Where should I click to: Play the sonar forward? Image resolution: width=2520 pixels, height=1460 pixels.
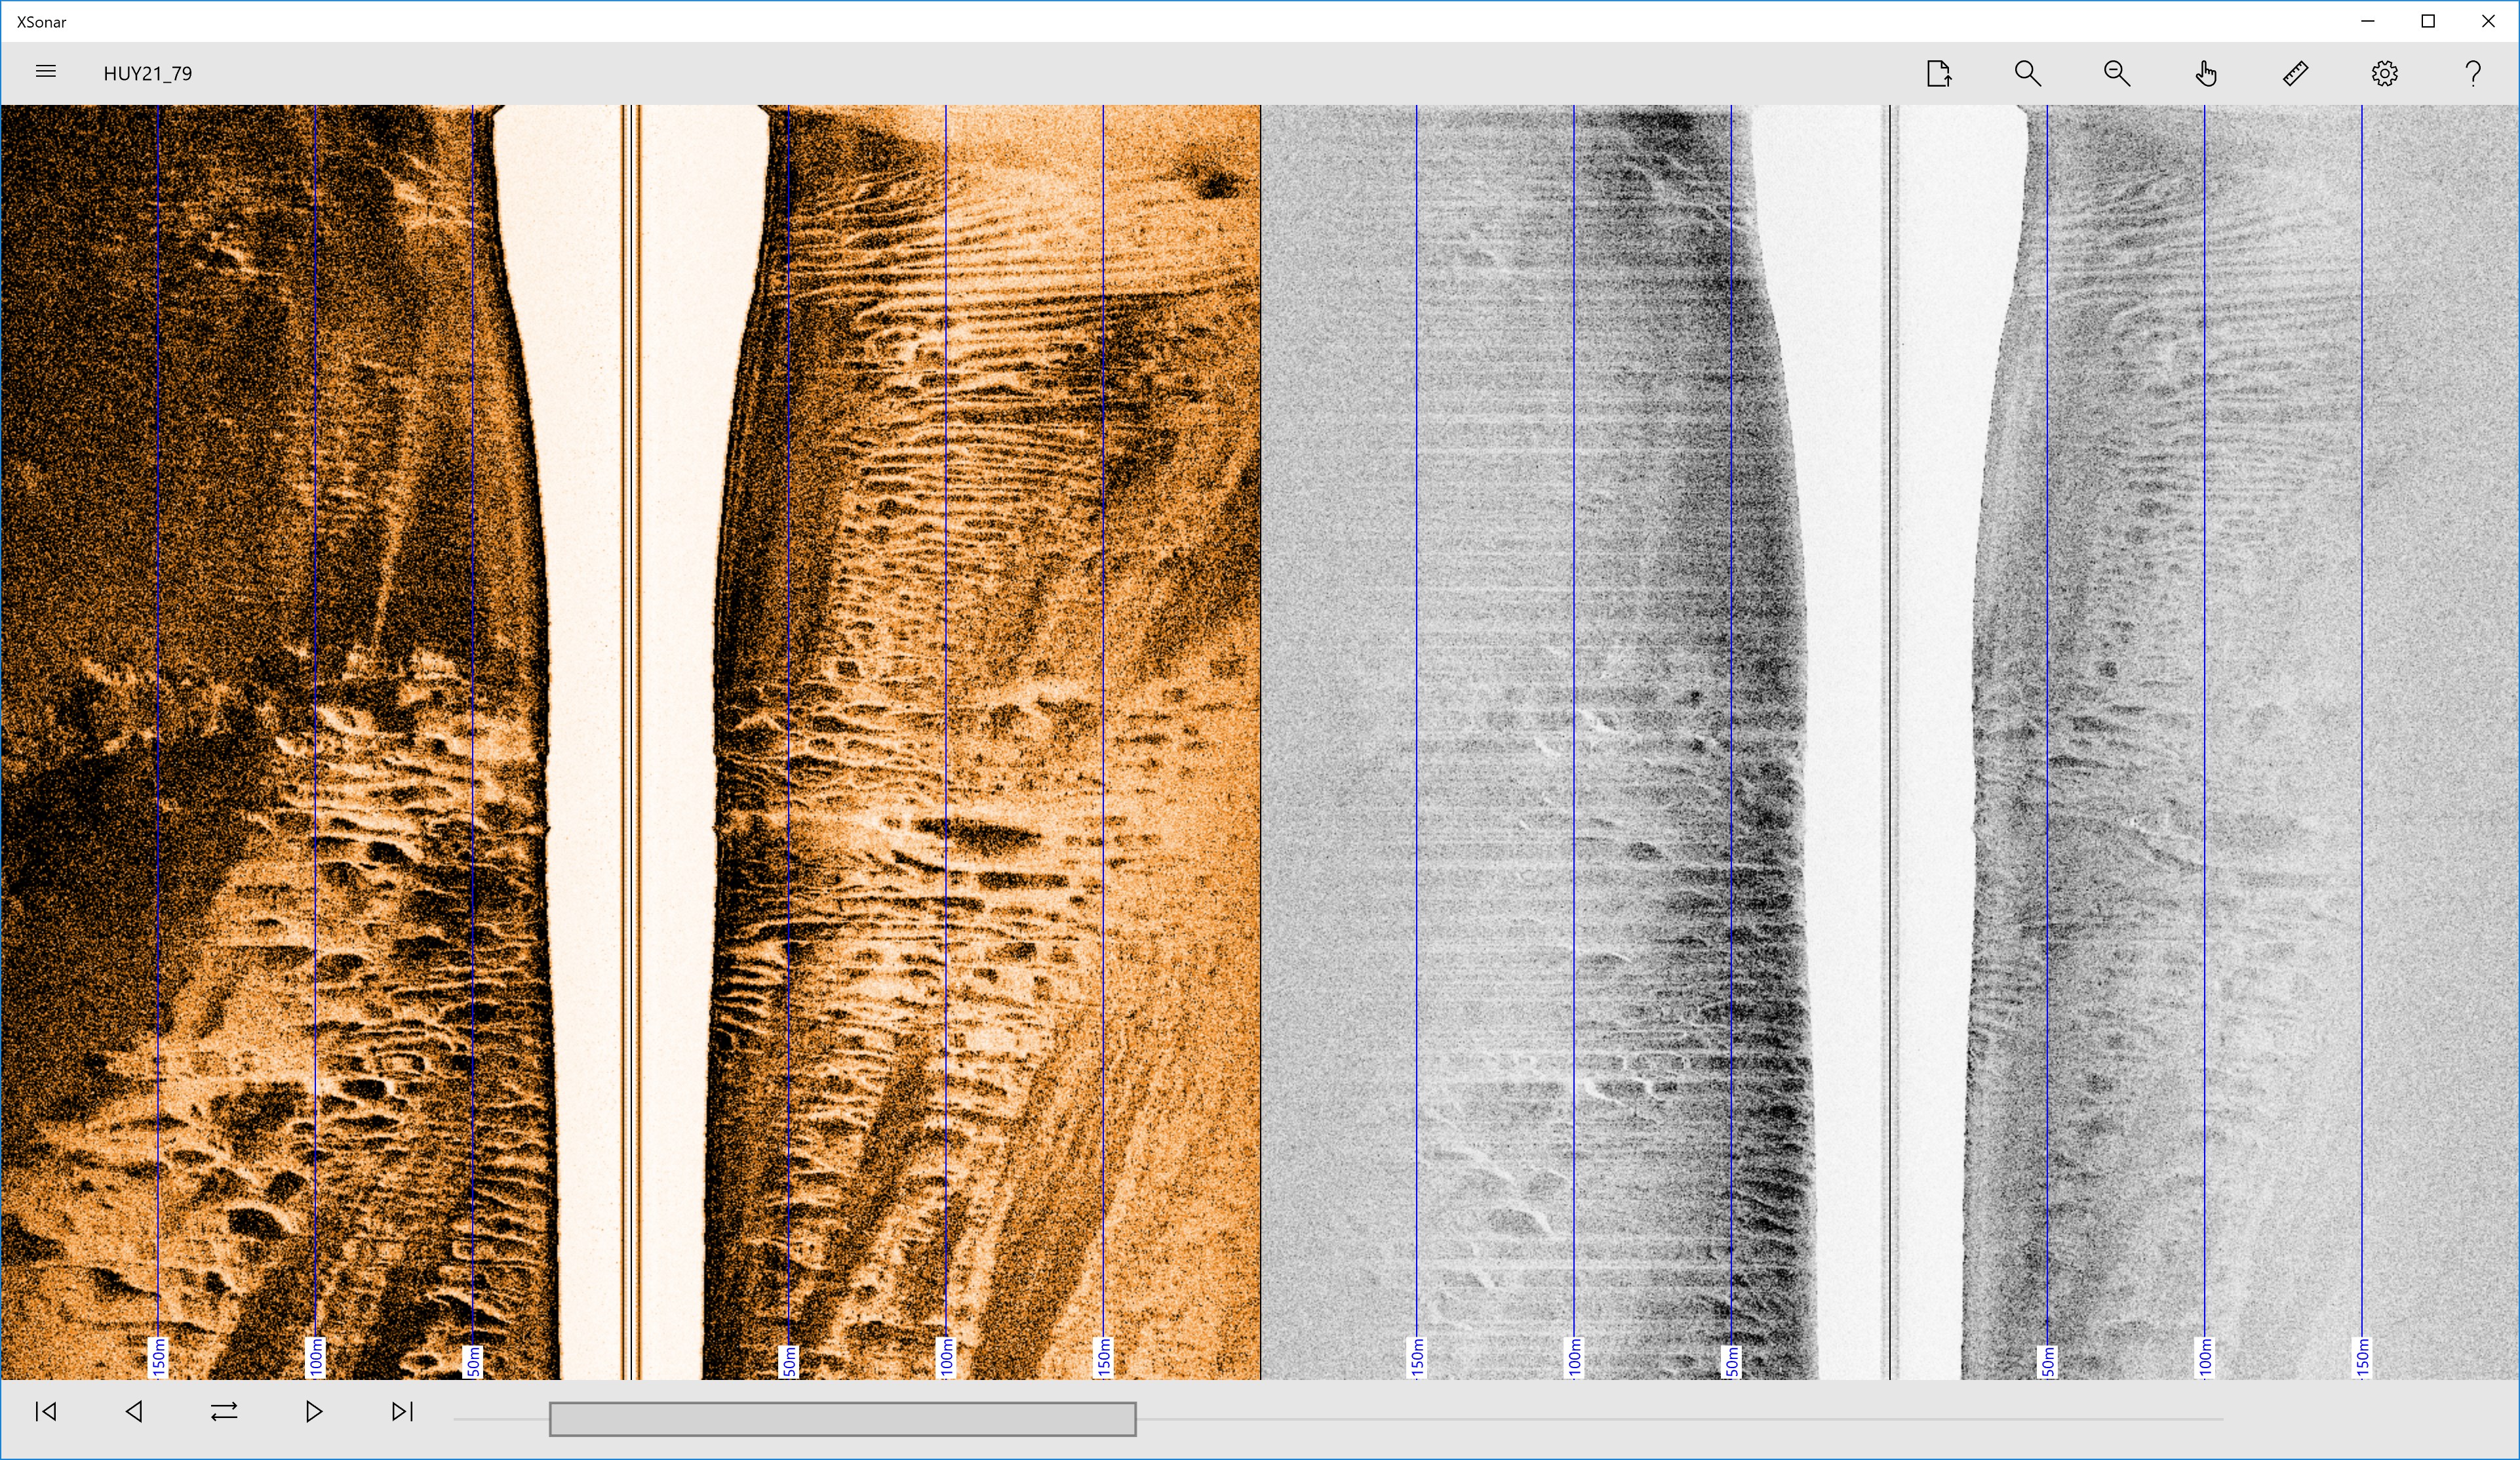click(x=313, y=1411)
